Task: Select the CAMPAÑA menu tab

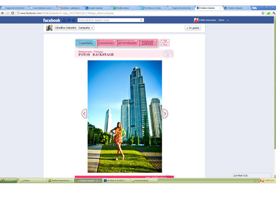Action: coord(86,43)
